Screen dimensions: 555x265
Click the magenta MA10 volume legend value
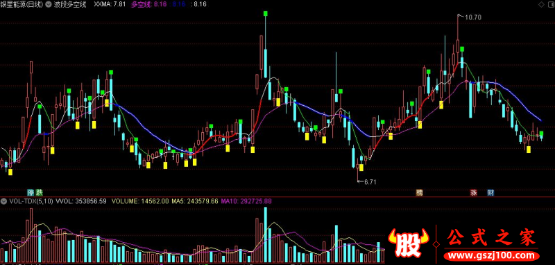[x=246, y=201]
